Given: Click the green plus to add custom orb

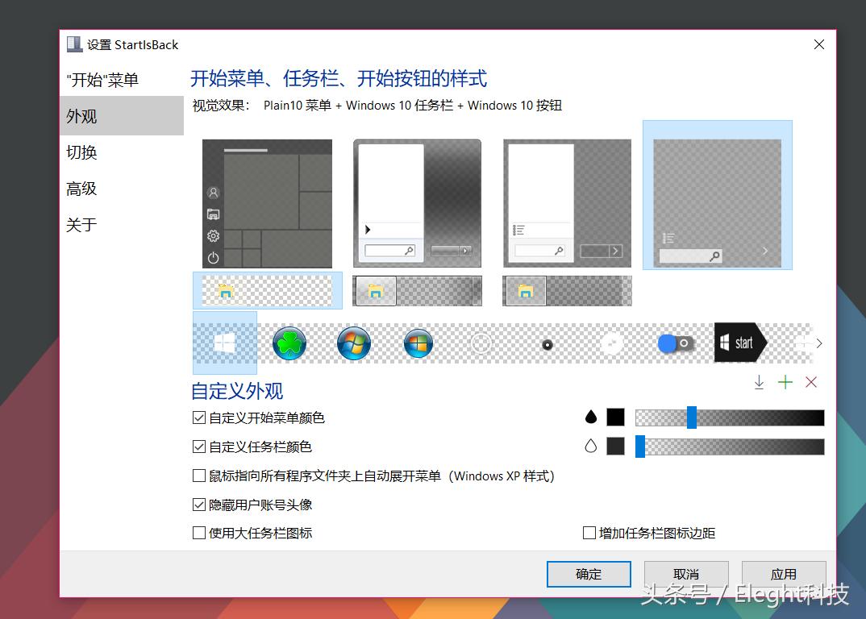Looking at the screenshot, I should [x=785, y=382].
